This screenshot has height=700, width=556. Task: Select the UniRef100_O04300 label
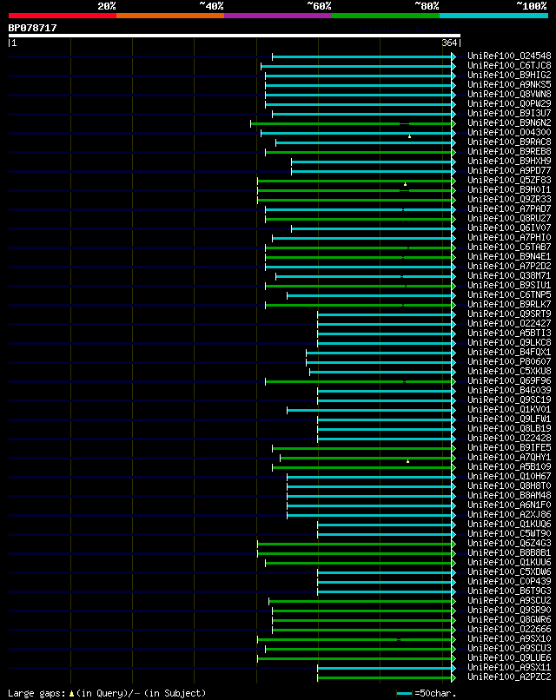pos(509,132)
